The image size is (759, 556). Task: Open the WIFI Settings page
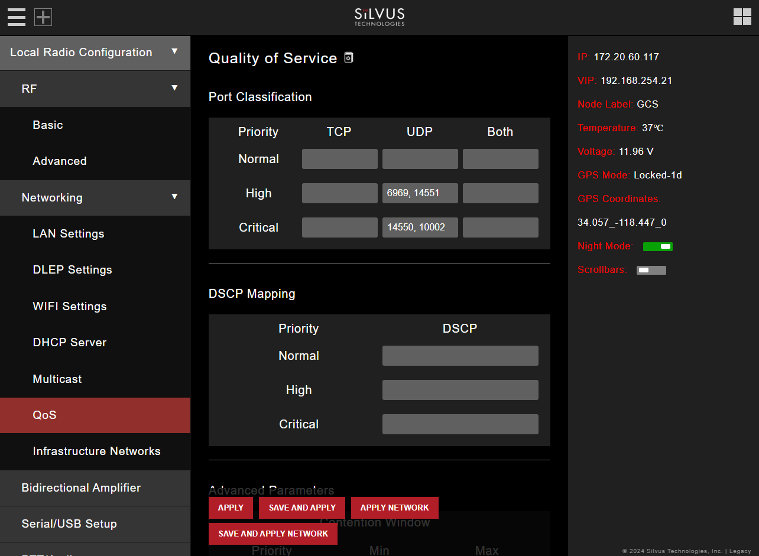pyautogui.click(x=69, y=306)
